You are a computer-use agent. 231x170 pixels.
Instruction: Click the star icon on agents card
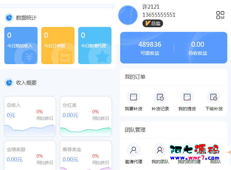coord(102,57)
